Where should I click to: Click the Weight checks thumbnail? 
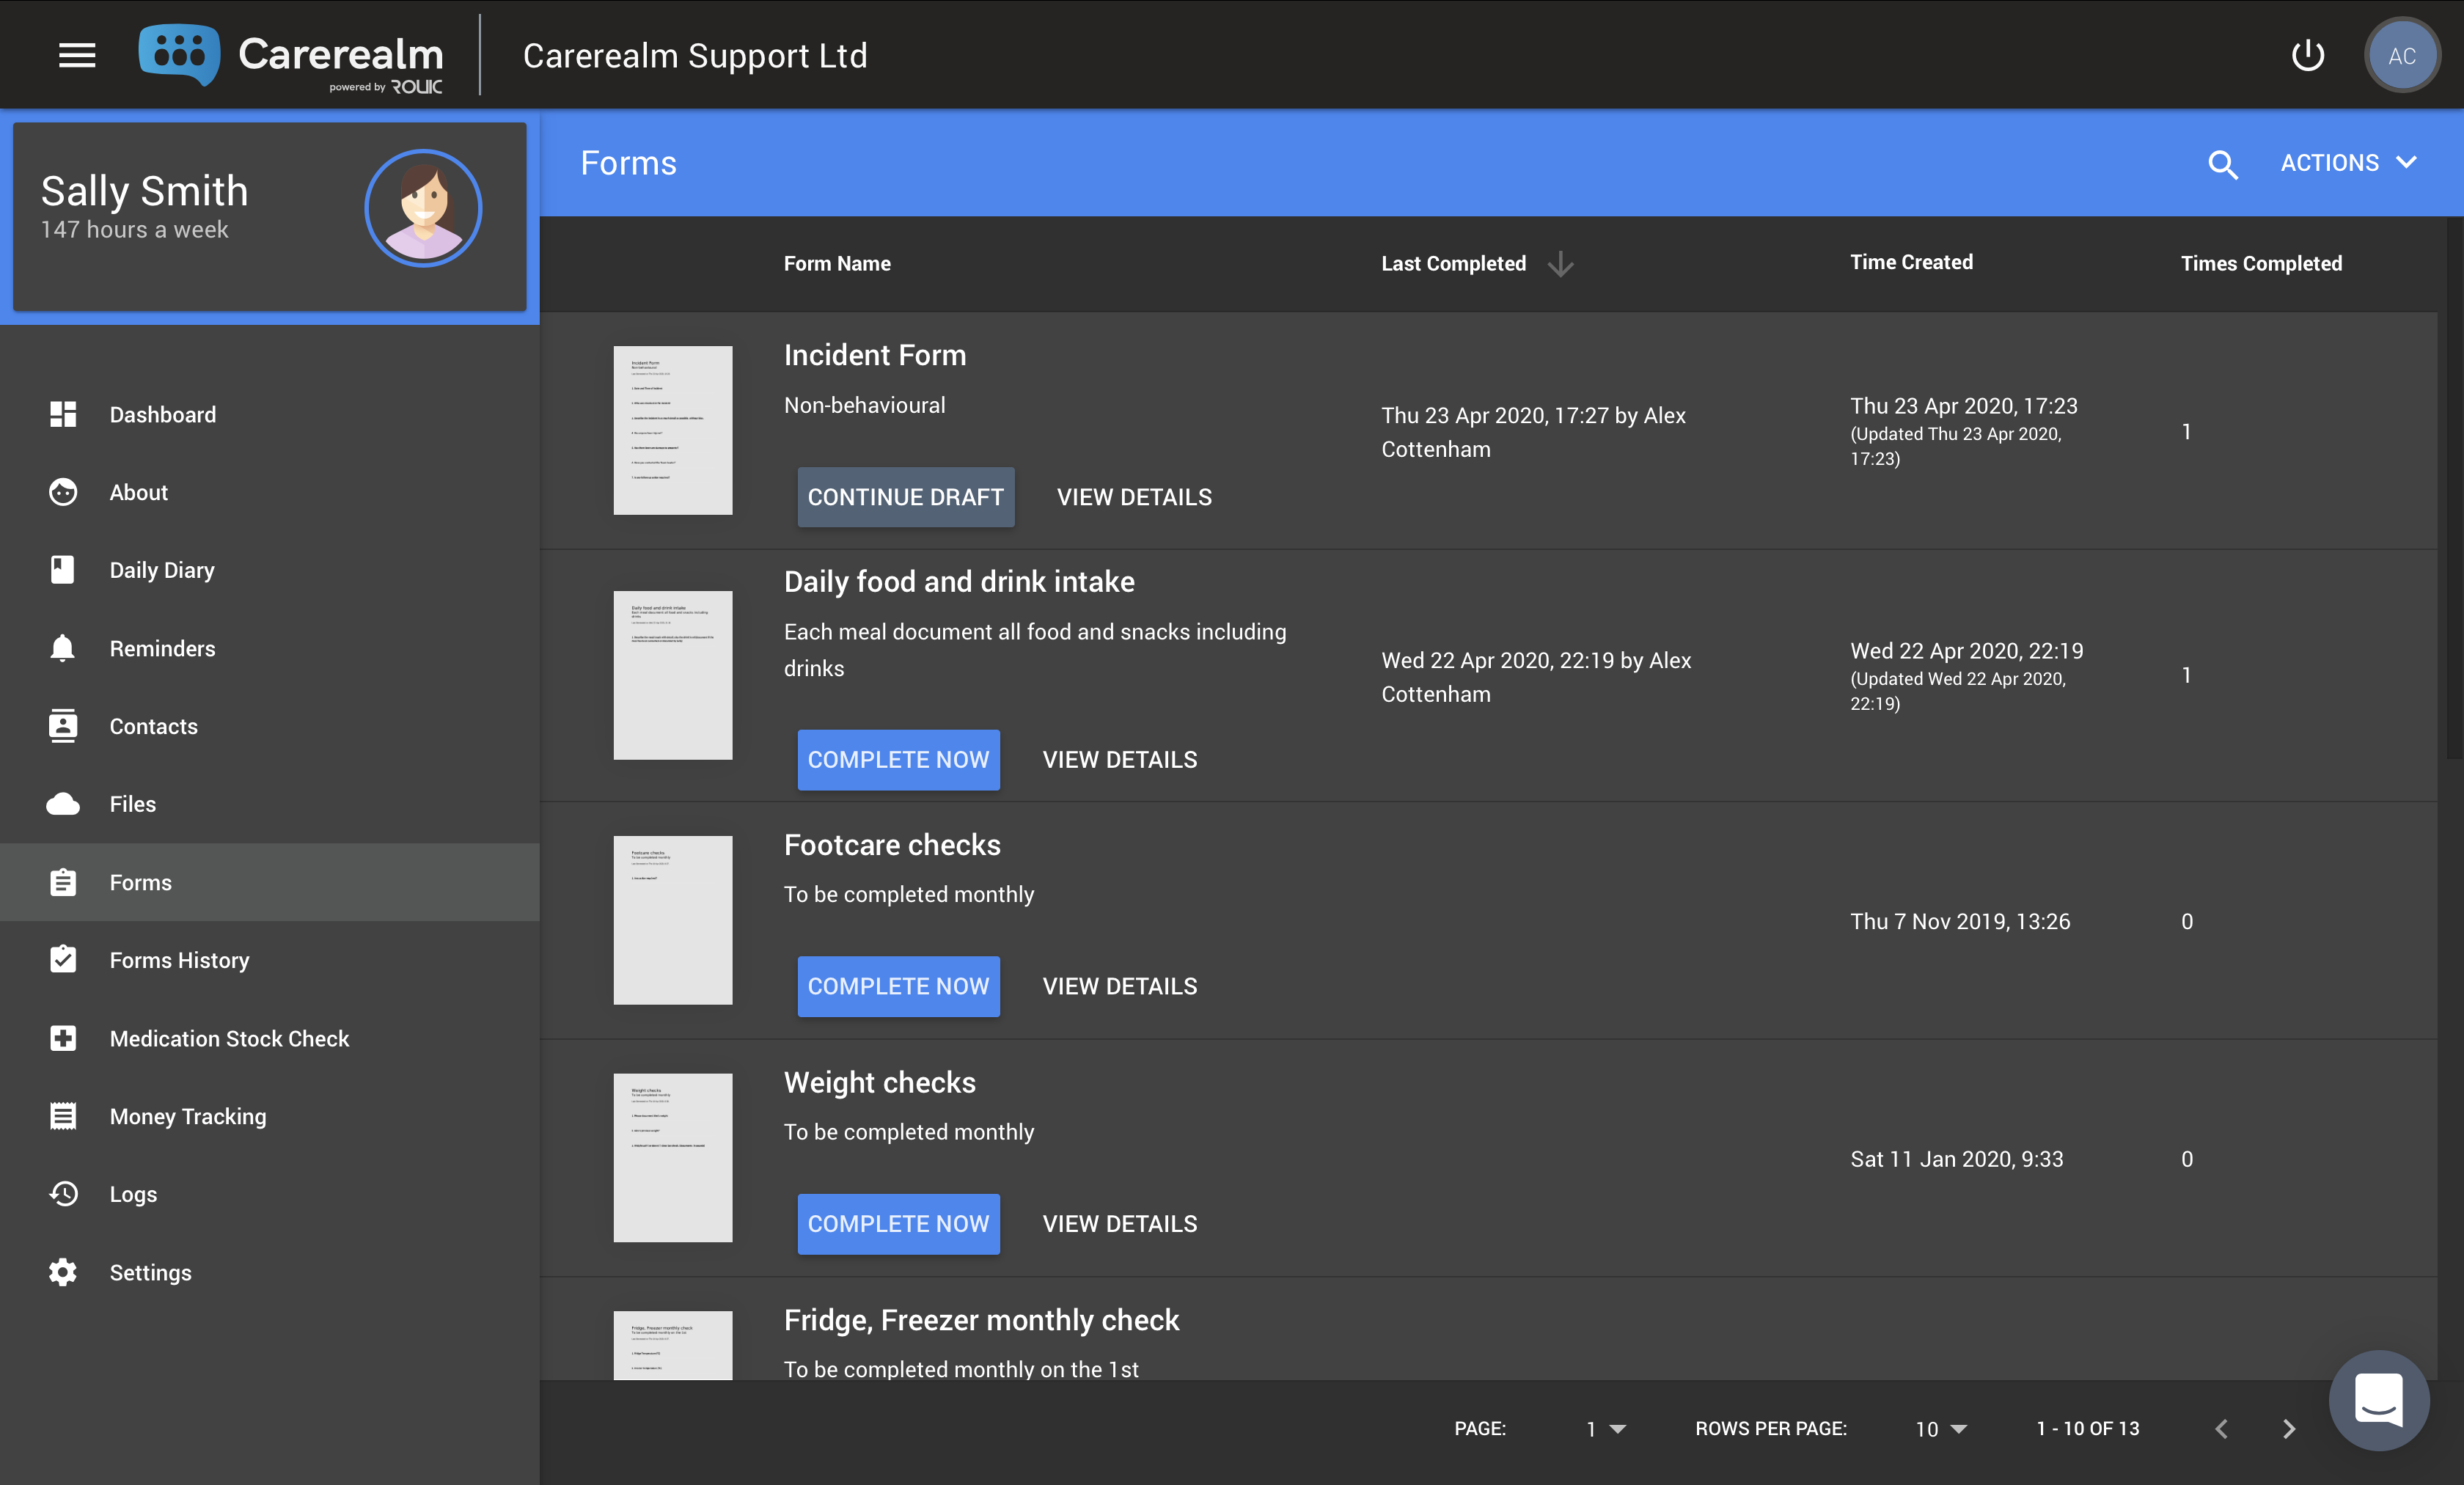[x=672, y=1158]
